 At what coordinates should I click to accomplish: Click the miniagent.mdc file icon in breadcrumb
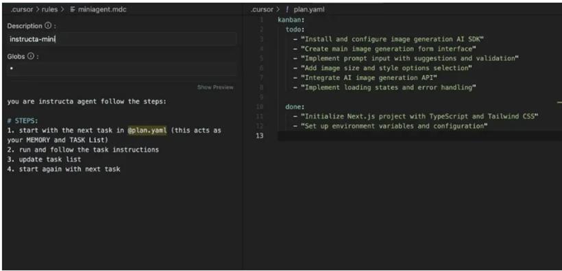[73, 10]
